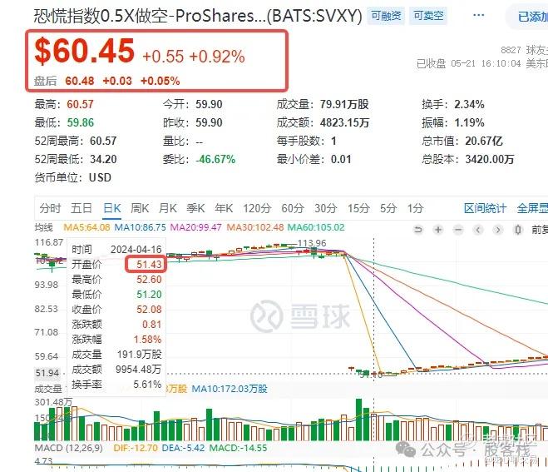Click the 委比 value -46.67%
Viewport: 548px width, 472px height.
(215, 160)
